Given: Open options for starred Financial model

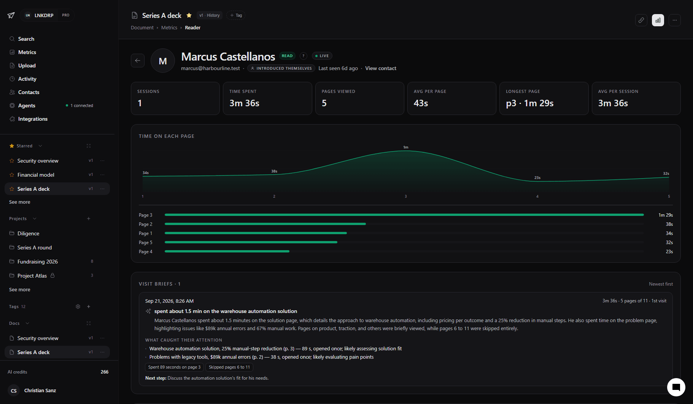Looking at the screenshot, I should [x=102, y=175].
